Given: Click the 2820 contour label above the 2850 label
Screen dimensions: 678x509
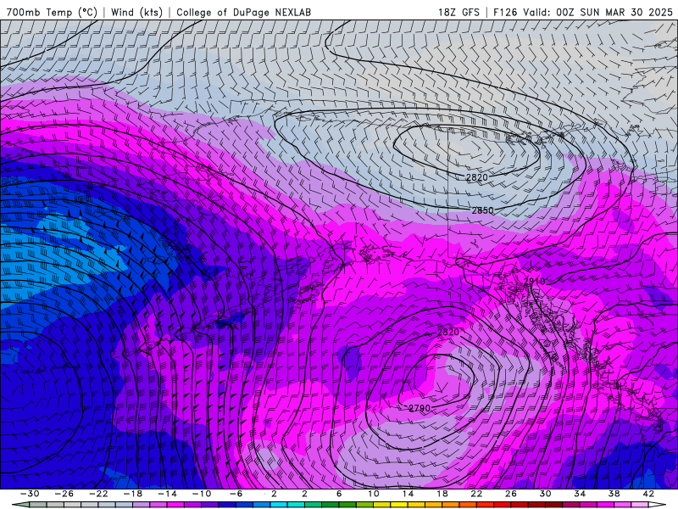Looking at the screenshot, I should pos(477,177).
